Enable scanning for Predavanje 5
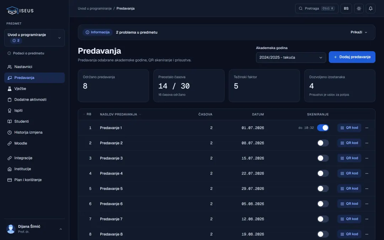Screen dimensions: 384x240 click(323, 188)
